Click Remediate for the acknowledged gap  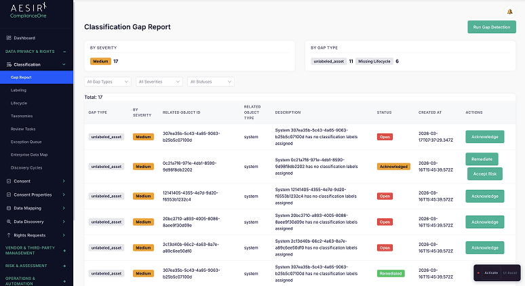tap(482, 159)
